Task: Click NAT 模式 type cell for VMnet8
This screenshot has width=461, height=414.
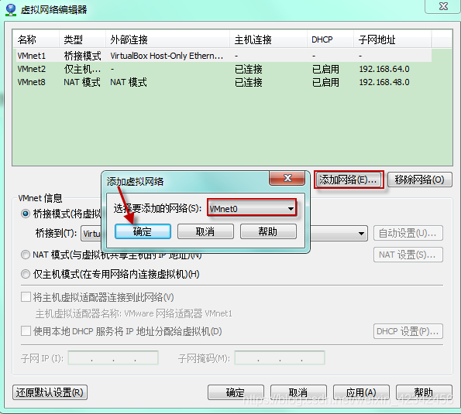Action: pos(82,82)
